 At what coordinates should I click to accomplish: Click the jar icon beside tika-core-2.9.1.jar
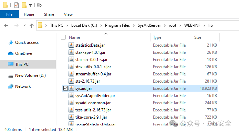pyautogui.click(x=71, y=117)
